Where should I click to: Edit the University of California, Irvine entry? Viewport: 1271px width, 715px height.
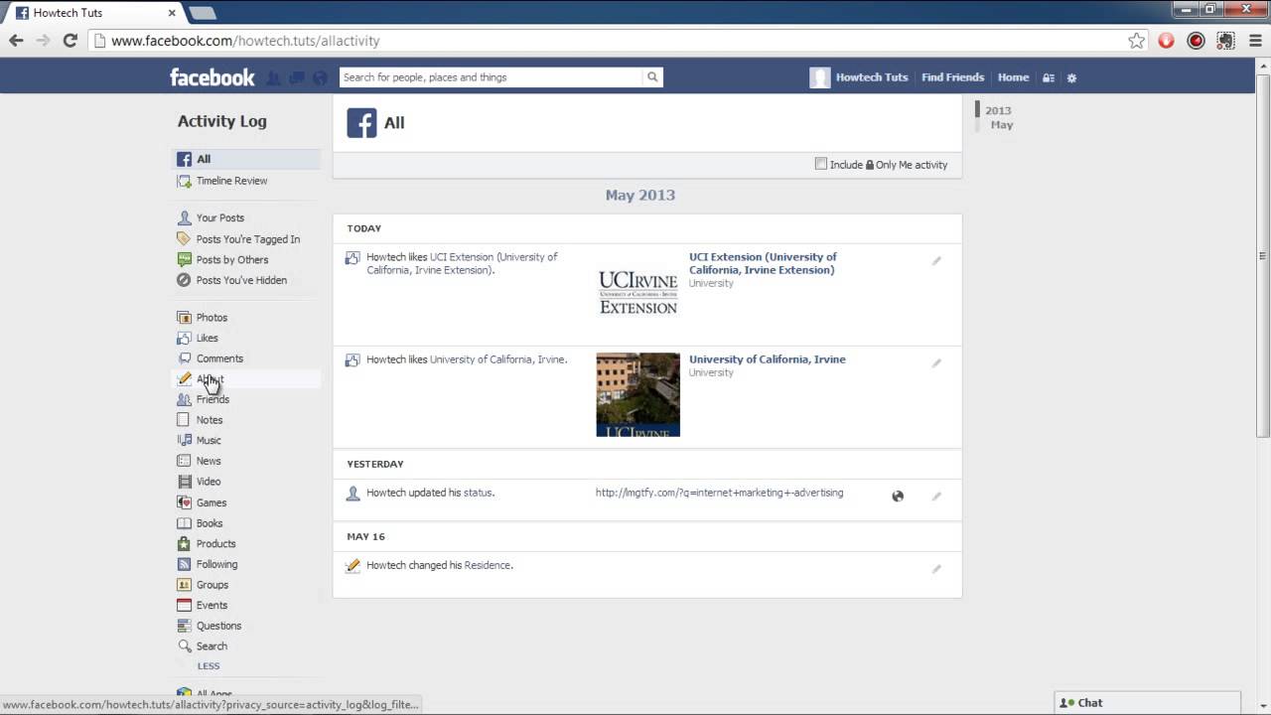coord(935,363)
